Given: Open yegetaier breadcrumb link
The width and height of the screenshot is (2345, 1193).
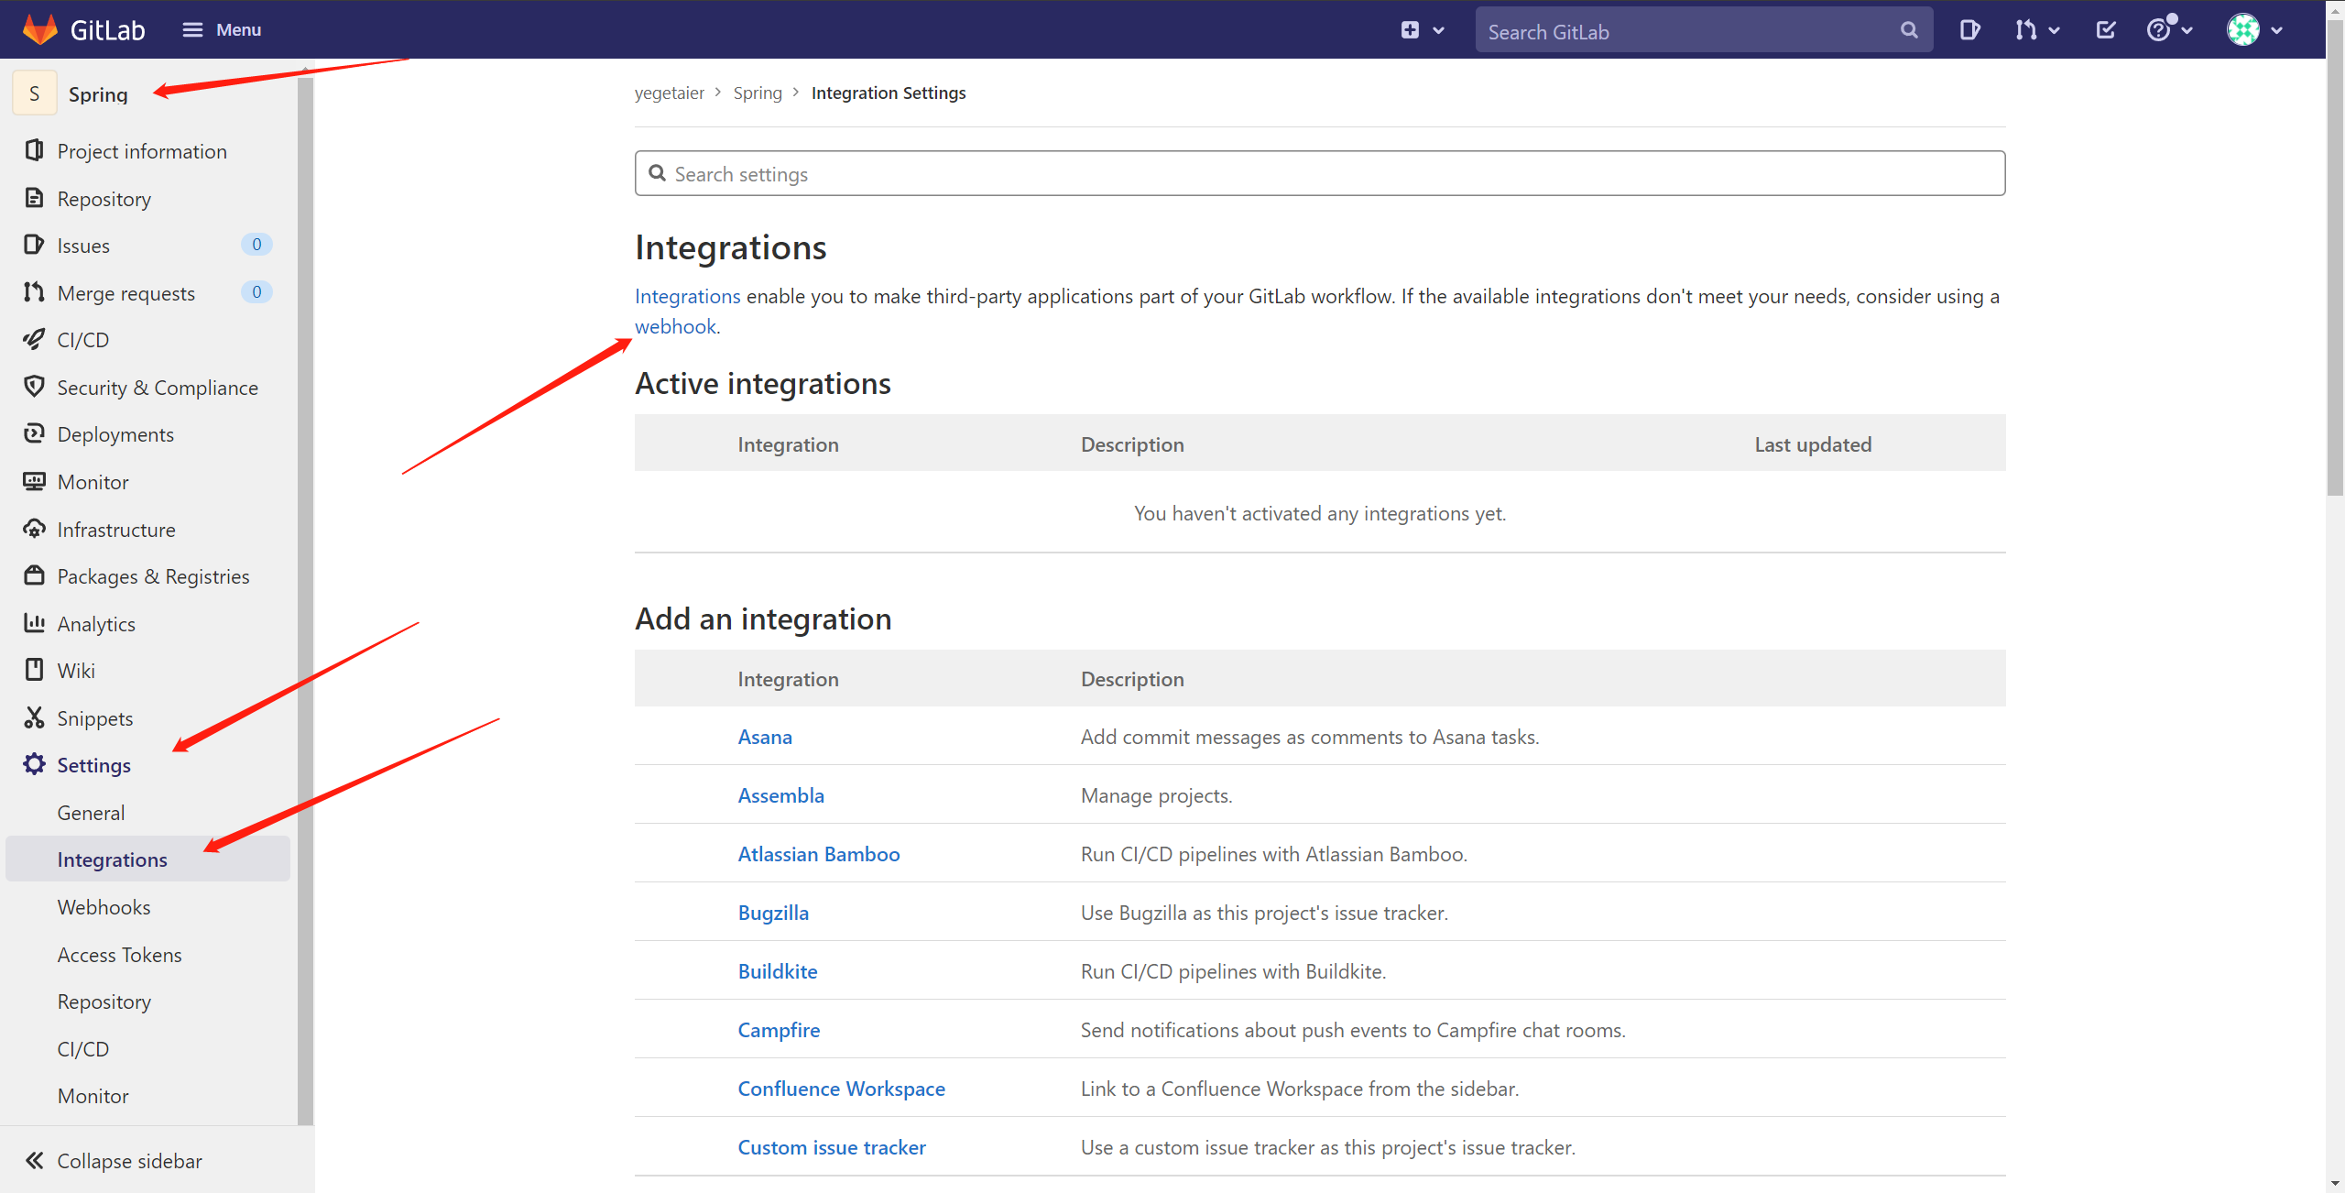Looking at the screenshot, I should click(x=670, y=93).
